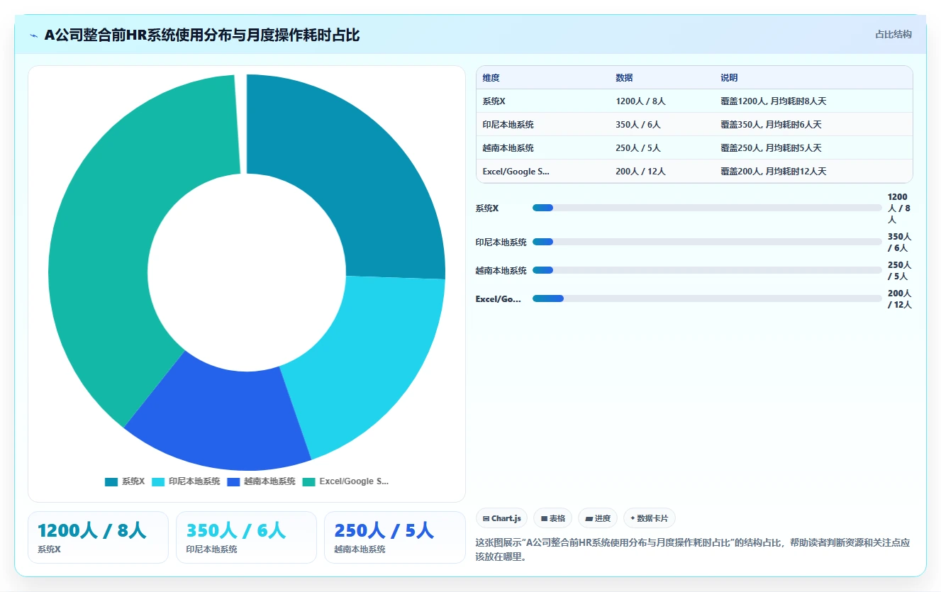Screen dimensions: 941x592
Task: Open the 1200人 / 8人 系统X data card
Action: click(x=98, y=537)
